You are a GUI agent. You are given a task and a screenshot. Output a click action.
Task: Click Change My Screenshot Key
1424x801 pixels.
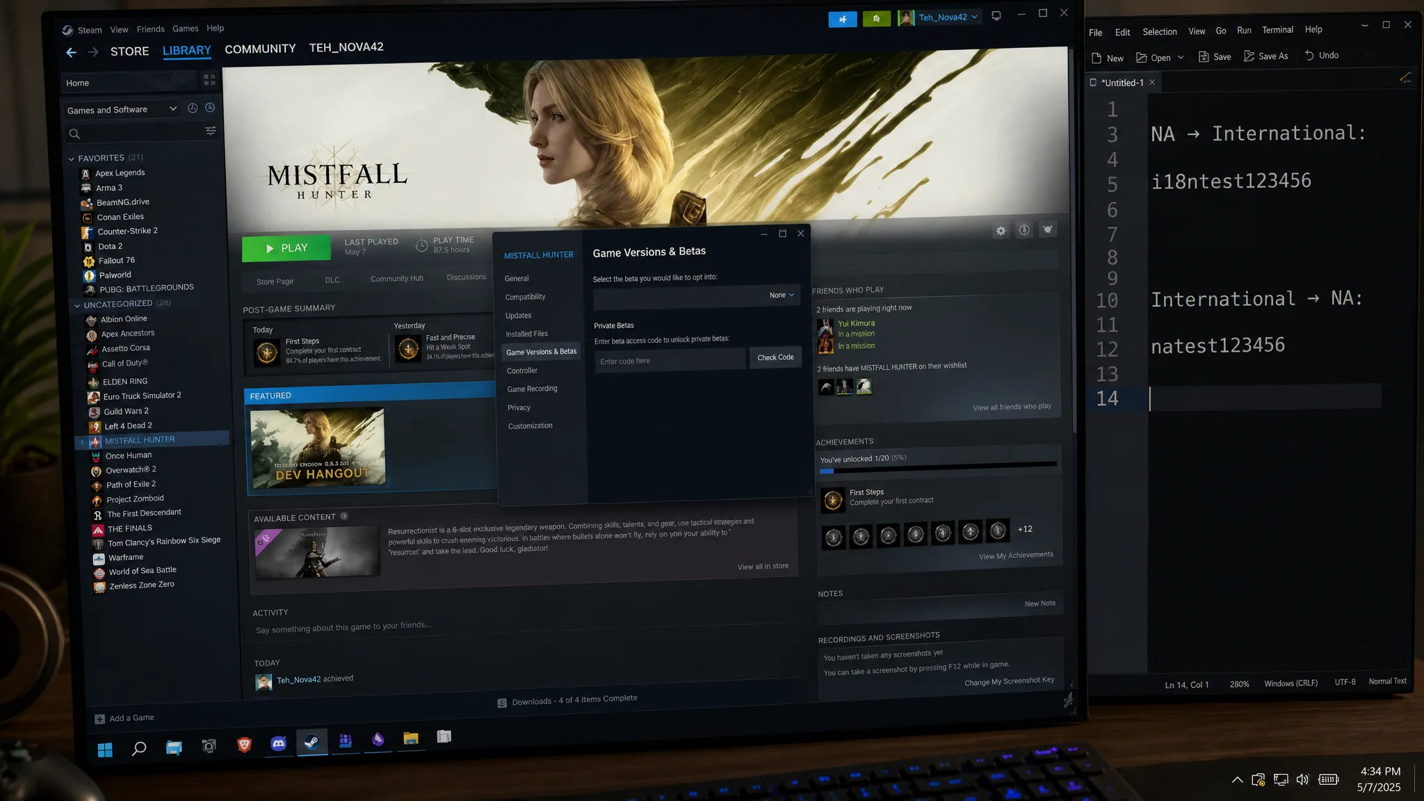pyautogui.click(x=1009, y=681)
